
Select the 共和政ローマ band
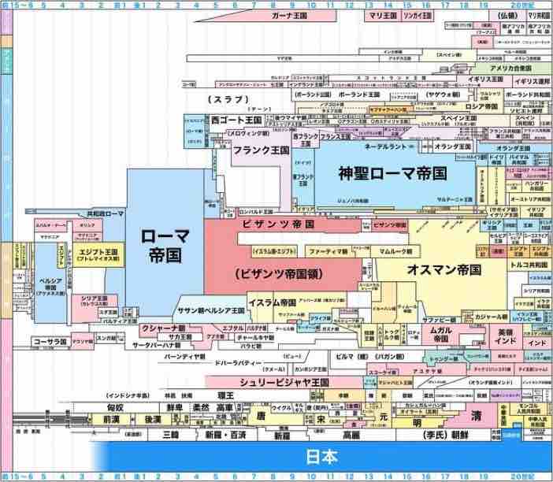tap(105, 213)
